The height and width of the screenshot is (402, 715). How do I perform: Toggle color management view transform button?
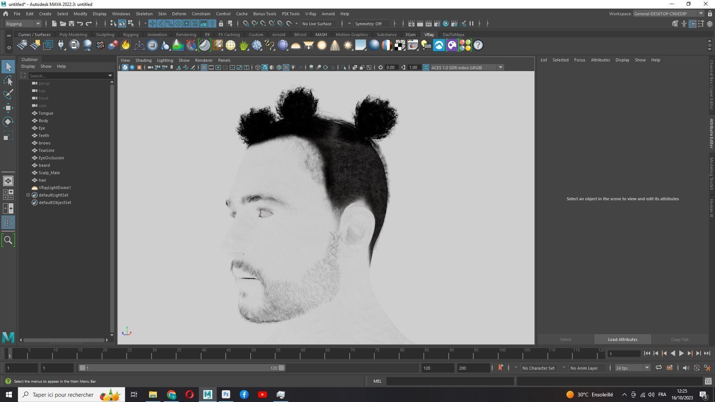[x=426, y=67]
